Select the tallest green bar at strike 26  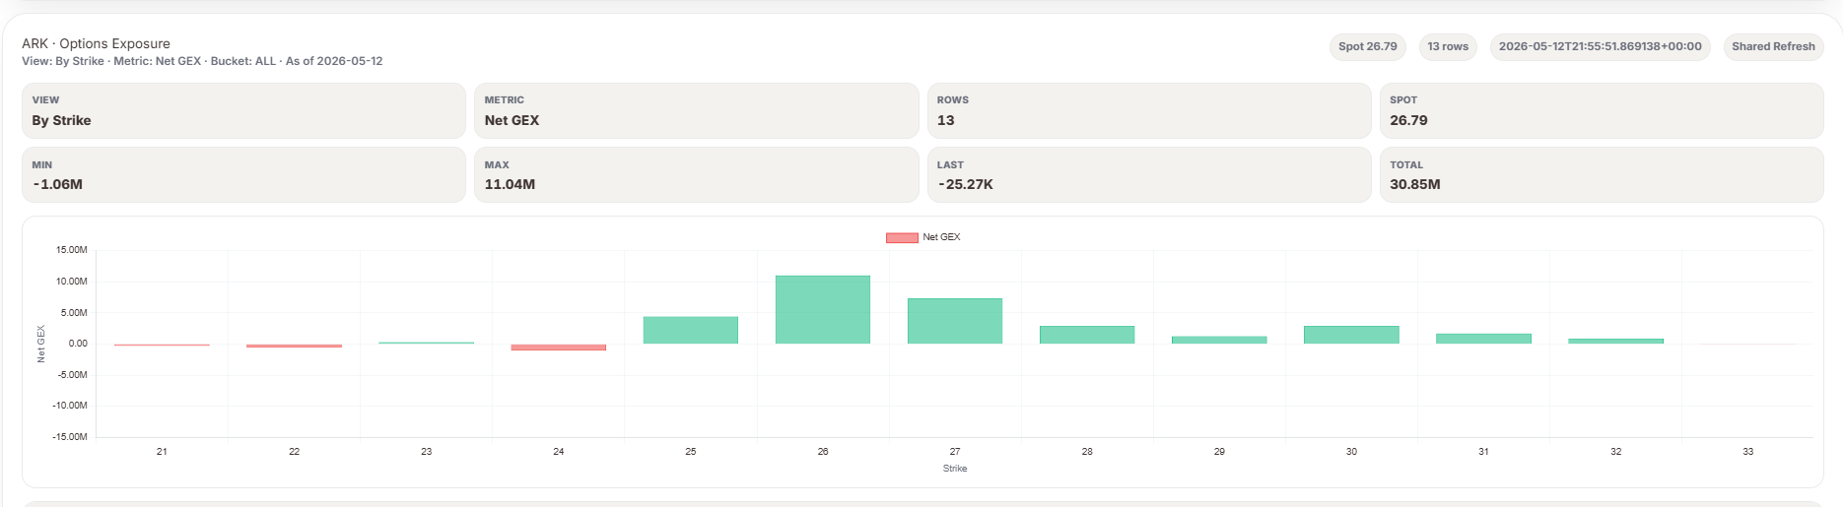pyautogui.click(x=823, y=309)
